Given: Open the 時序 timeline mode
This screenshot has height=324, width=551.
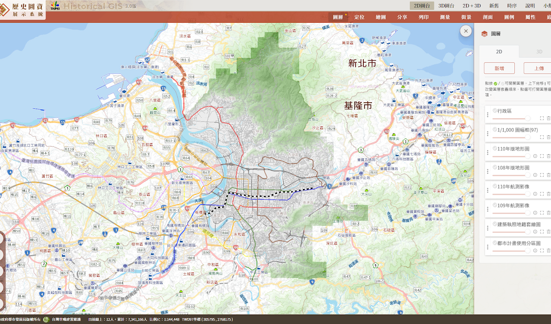Looking at the screenshot, I should [512, 6].
